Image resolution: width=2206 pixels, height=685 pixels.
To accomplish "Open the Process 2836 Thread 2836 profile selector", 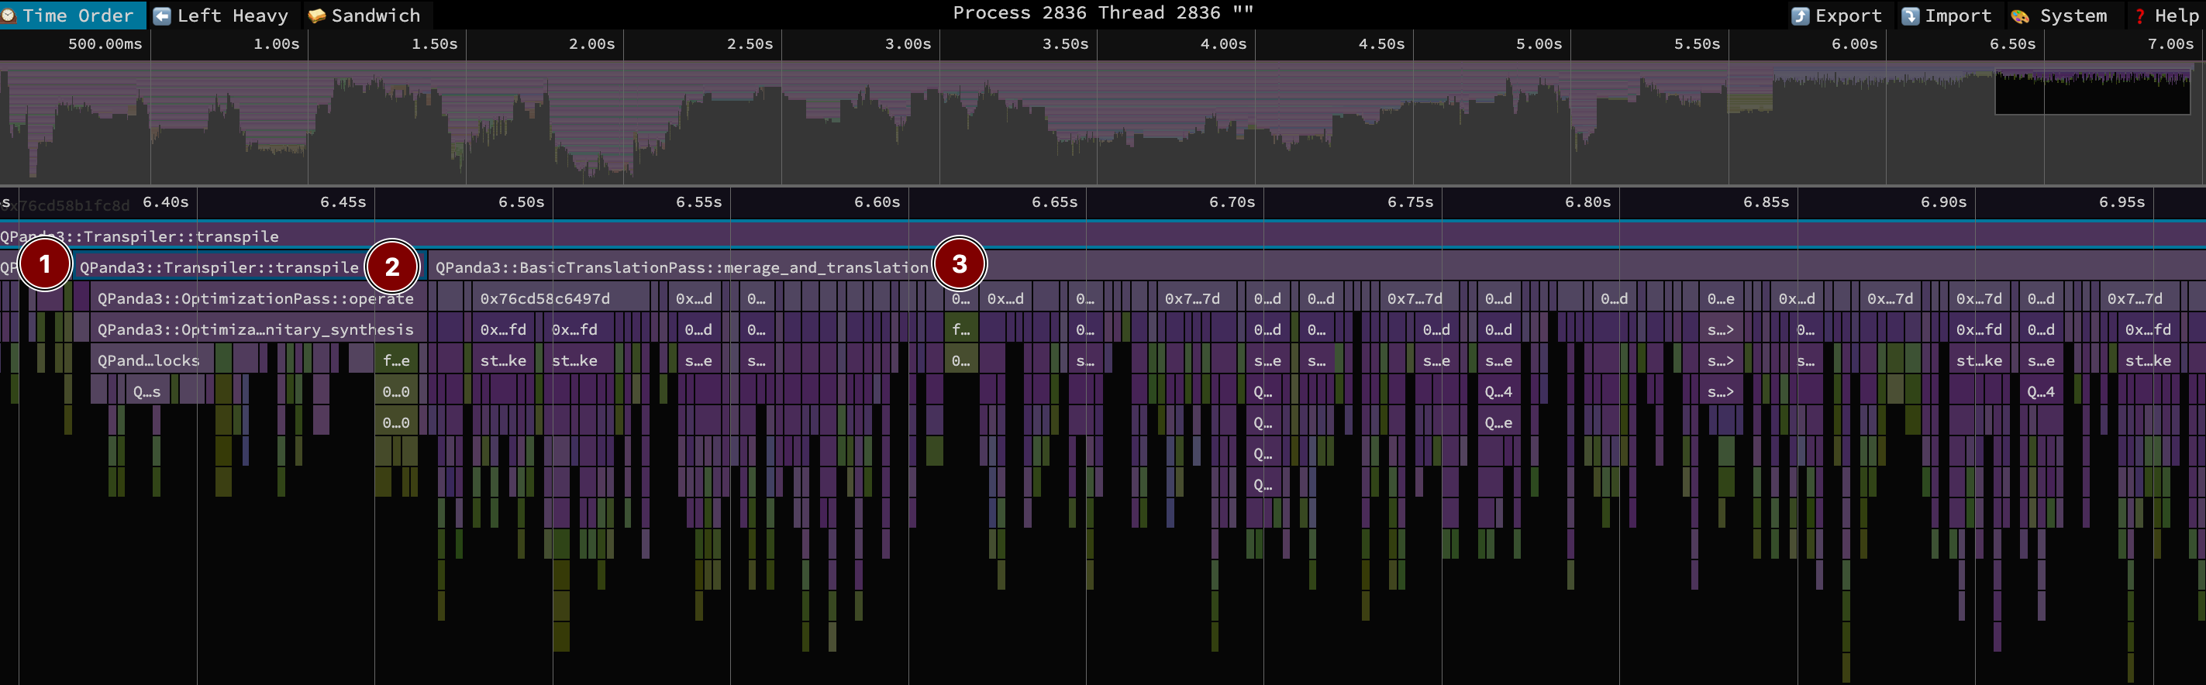I will click(1102, 13).
